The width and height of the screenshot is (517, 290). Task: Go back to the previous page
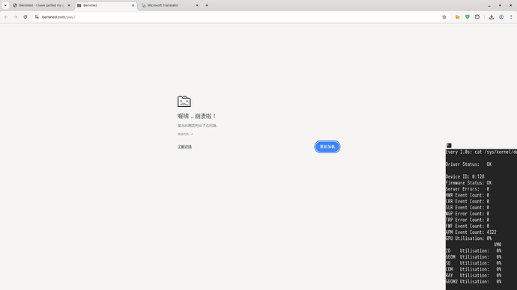(6, 16)
